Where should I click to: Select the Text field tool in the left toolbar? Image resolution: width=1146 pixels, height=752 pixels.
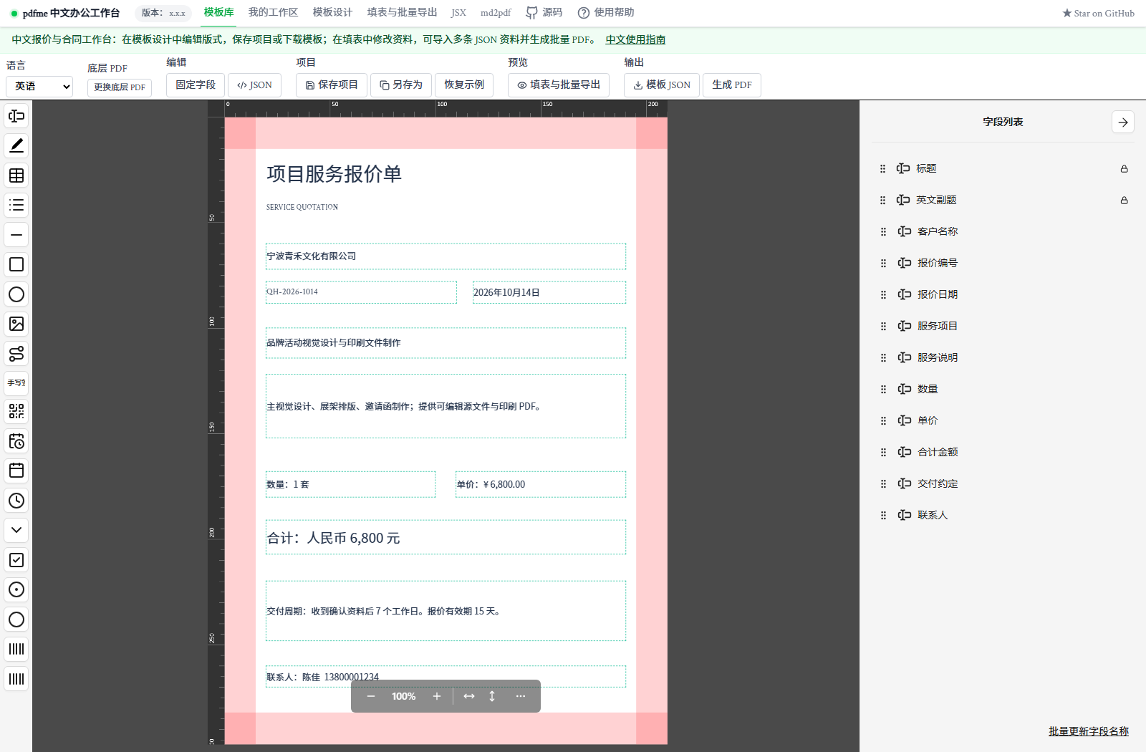tap(16, 116)
